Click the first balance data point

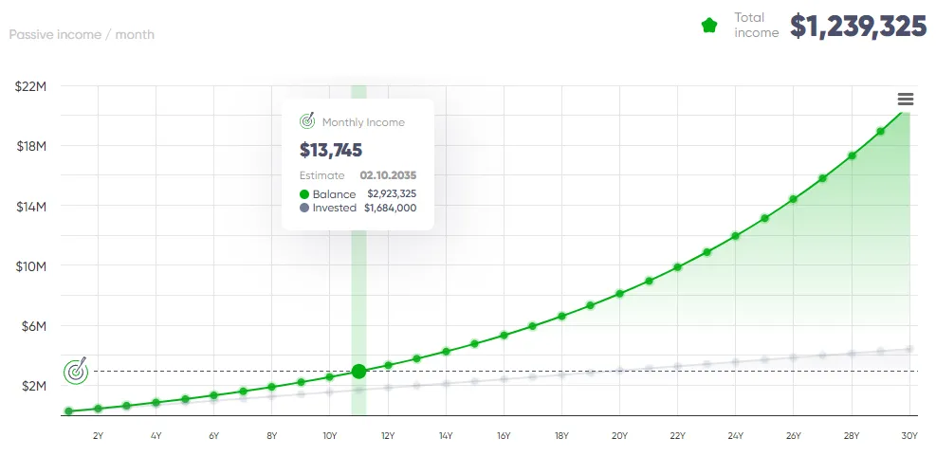click(69, 411)
